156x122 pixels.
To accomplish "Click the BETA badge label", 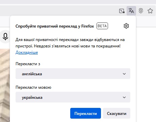I will click(x=102, y=26).
